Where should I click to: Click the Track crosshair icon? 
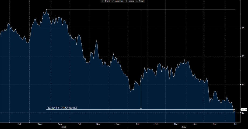tap(103, 1)
